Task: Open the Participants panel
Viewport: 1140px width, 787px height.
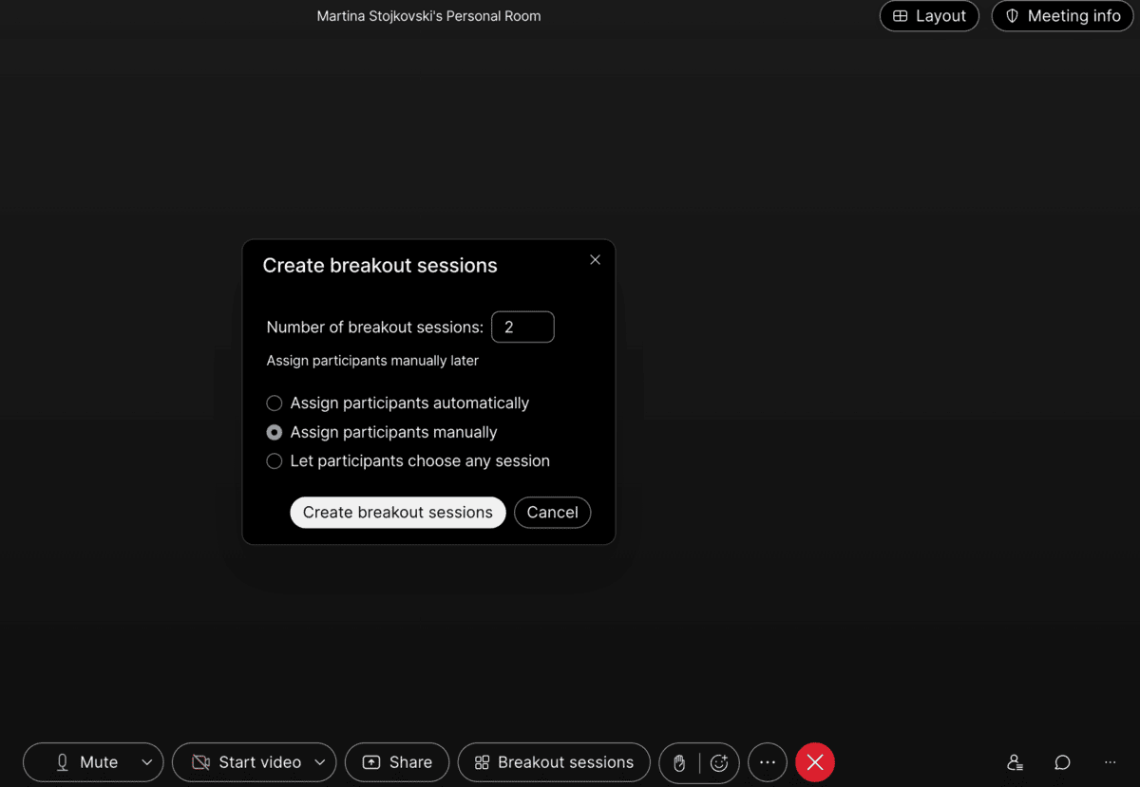Action: pyautogui.click(x=1014, y=762)
